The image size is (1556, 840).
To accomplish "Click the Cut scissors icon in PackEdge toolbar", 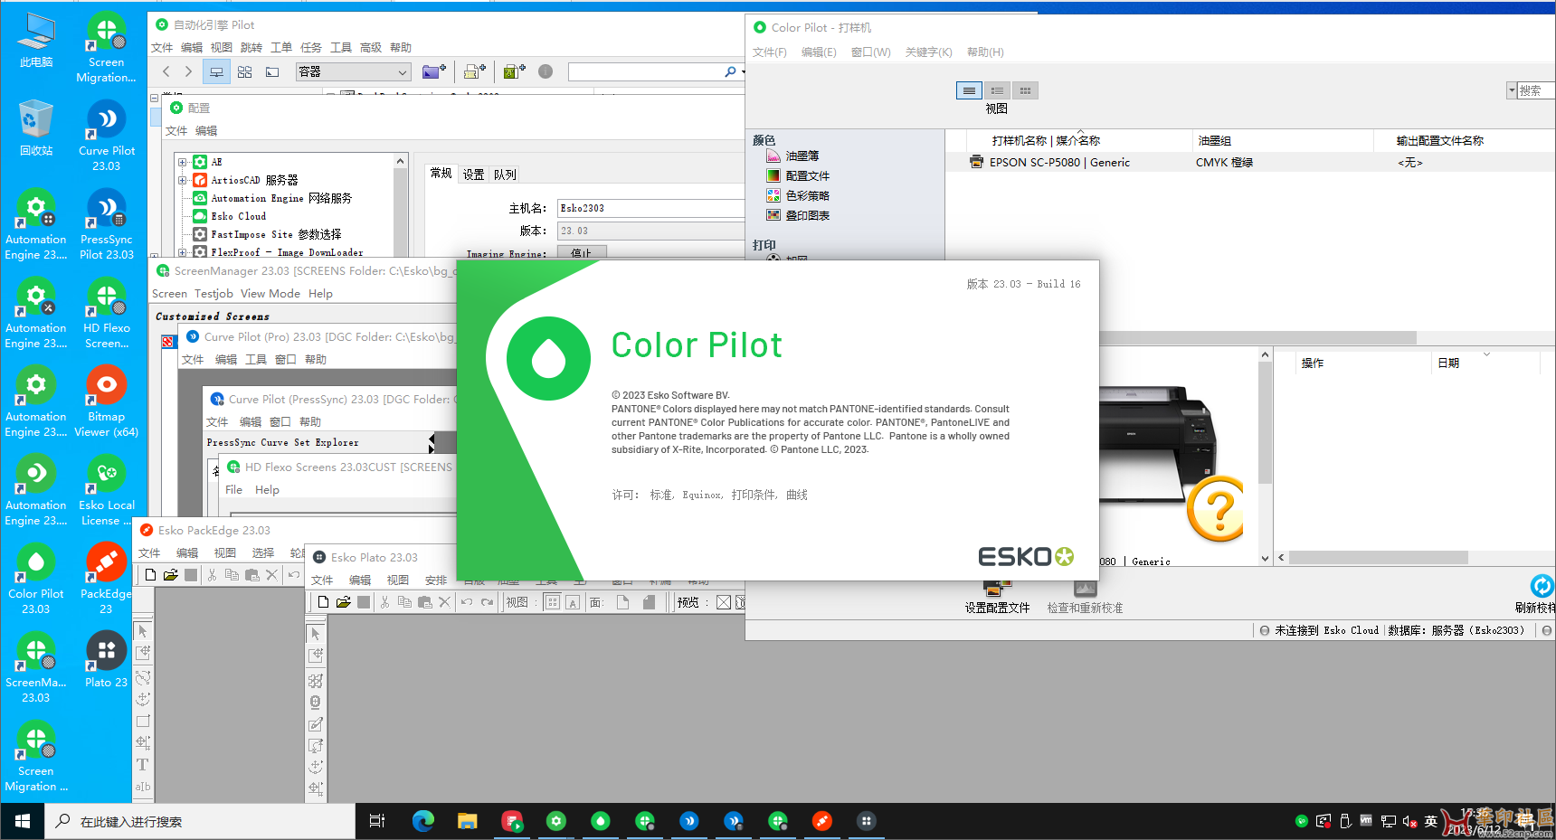I will 212,575.
